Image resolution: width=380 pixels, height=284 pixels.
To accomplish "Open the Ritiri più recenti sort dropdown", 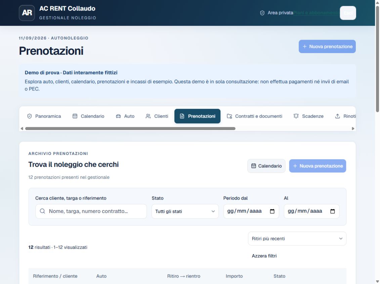I will click(x=297, y=239).
